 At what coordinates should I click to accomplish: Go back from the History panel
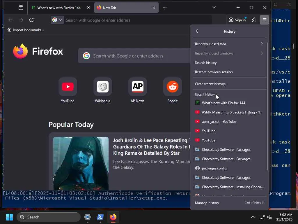[197, 31]
